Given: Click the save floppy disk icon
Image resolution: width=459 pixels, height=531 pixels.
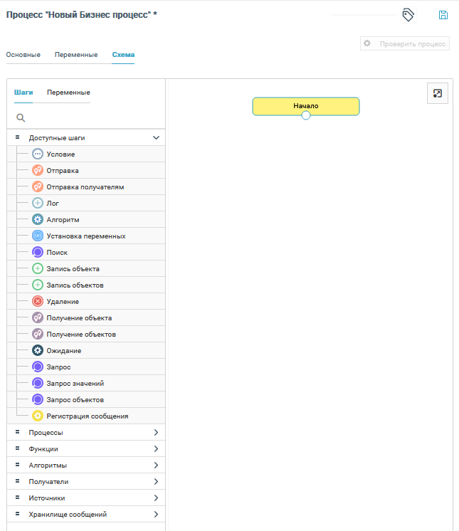Looking at the screenshot, I should click(443, 15).
